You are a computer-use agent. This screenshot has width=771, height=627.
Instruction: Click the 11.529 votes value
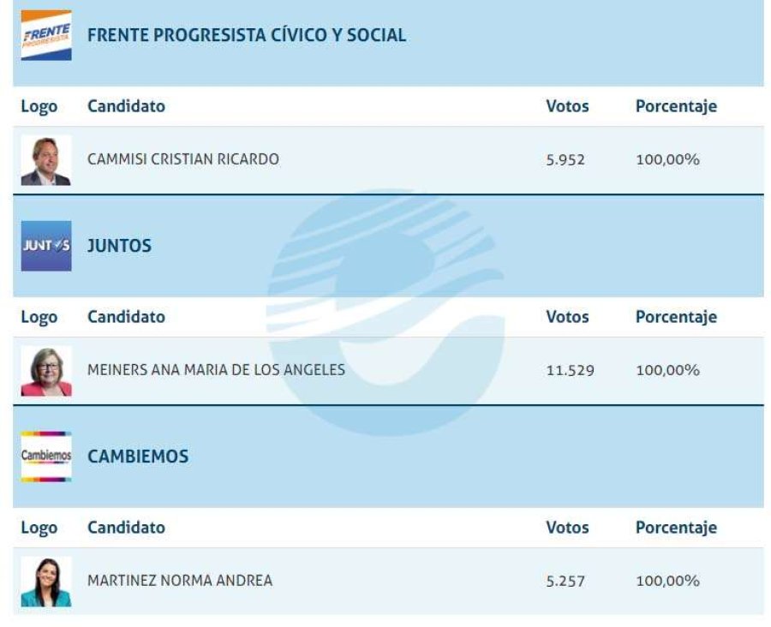point(570,371)
